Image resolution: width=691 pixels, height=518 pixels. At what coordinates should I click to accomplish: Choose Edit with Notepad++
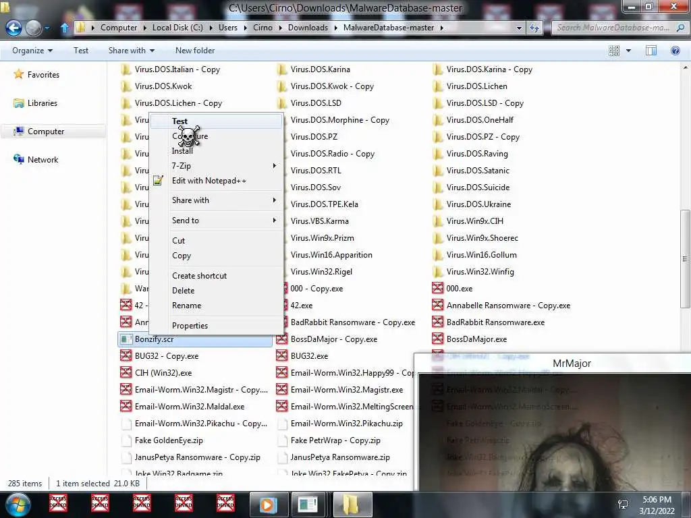(216, 181)
